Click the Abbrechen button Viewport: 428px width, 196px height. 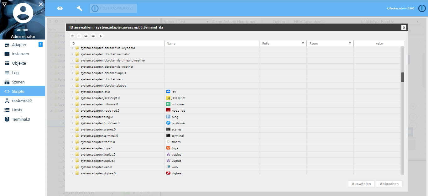pyautogui.click(x=389, y=184)
